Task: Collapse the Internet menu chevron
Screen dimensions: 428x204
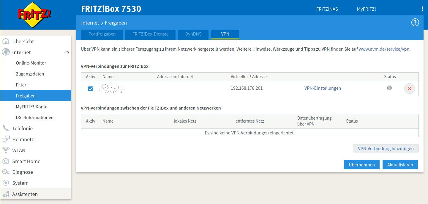Action: click(67, 52)
